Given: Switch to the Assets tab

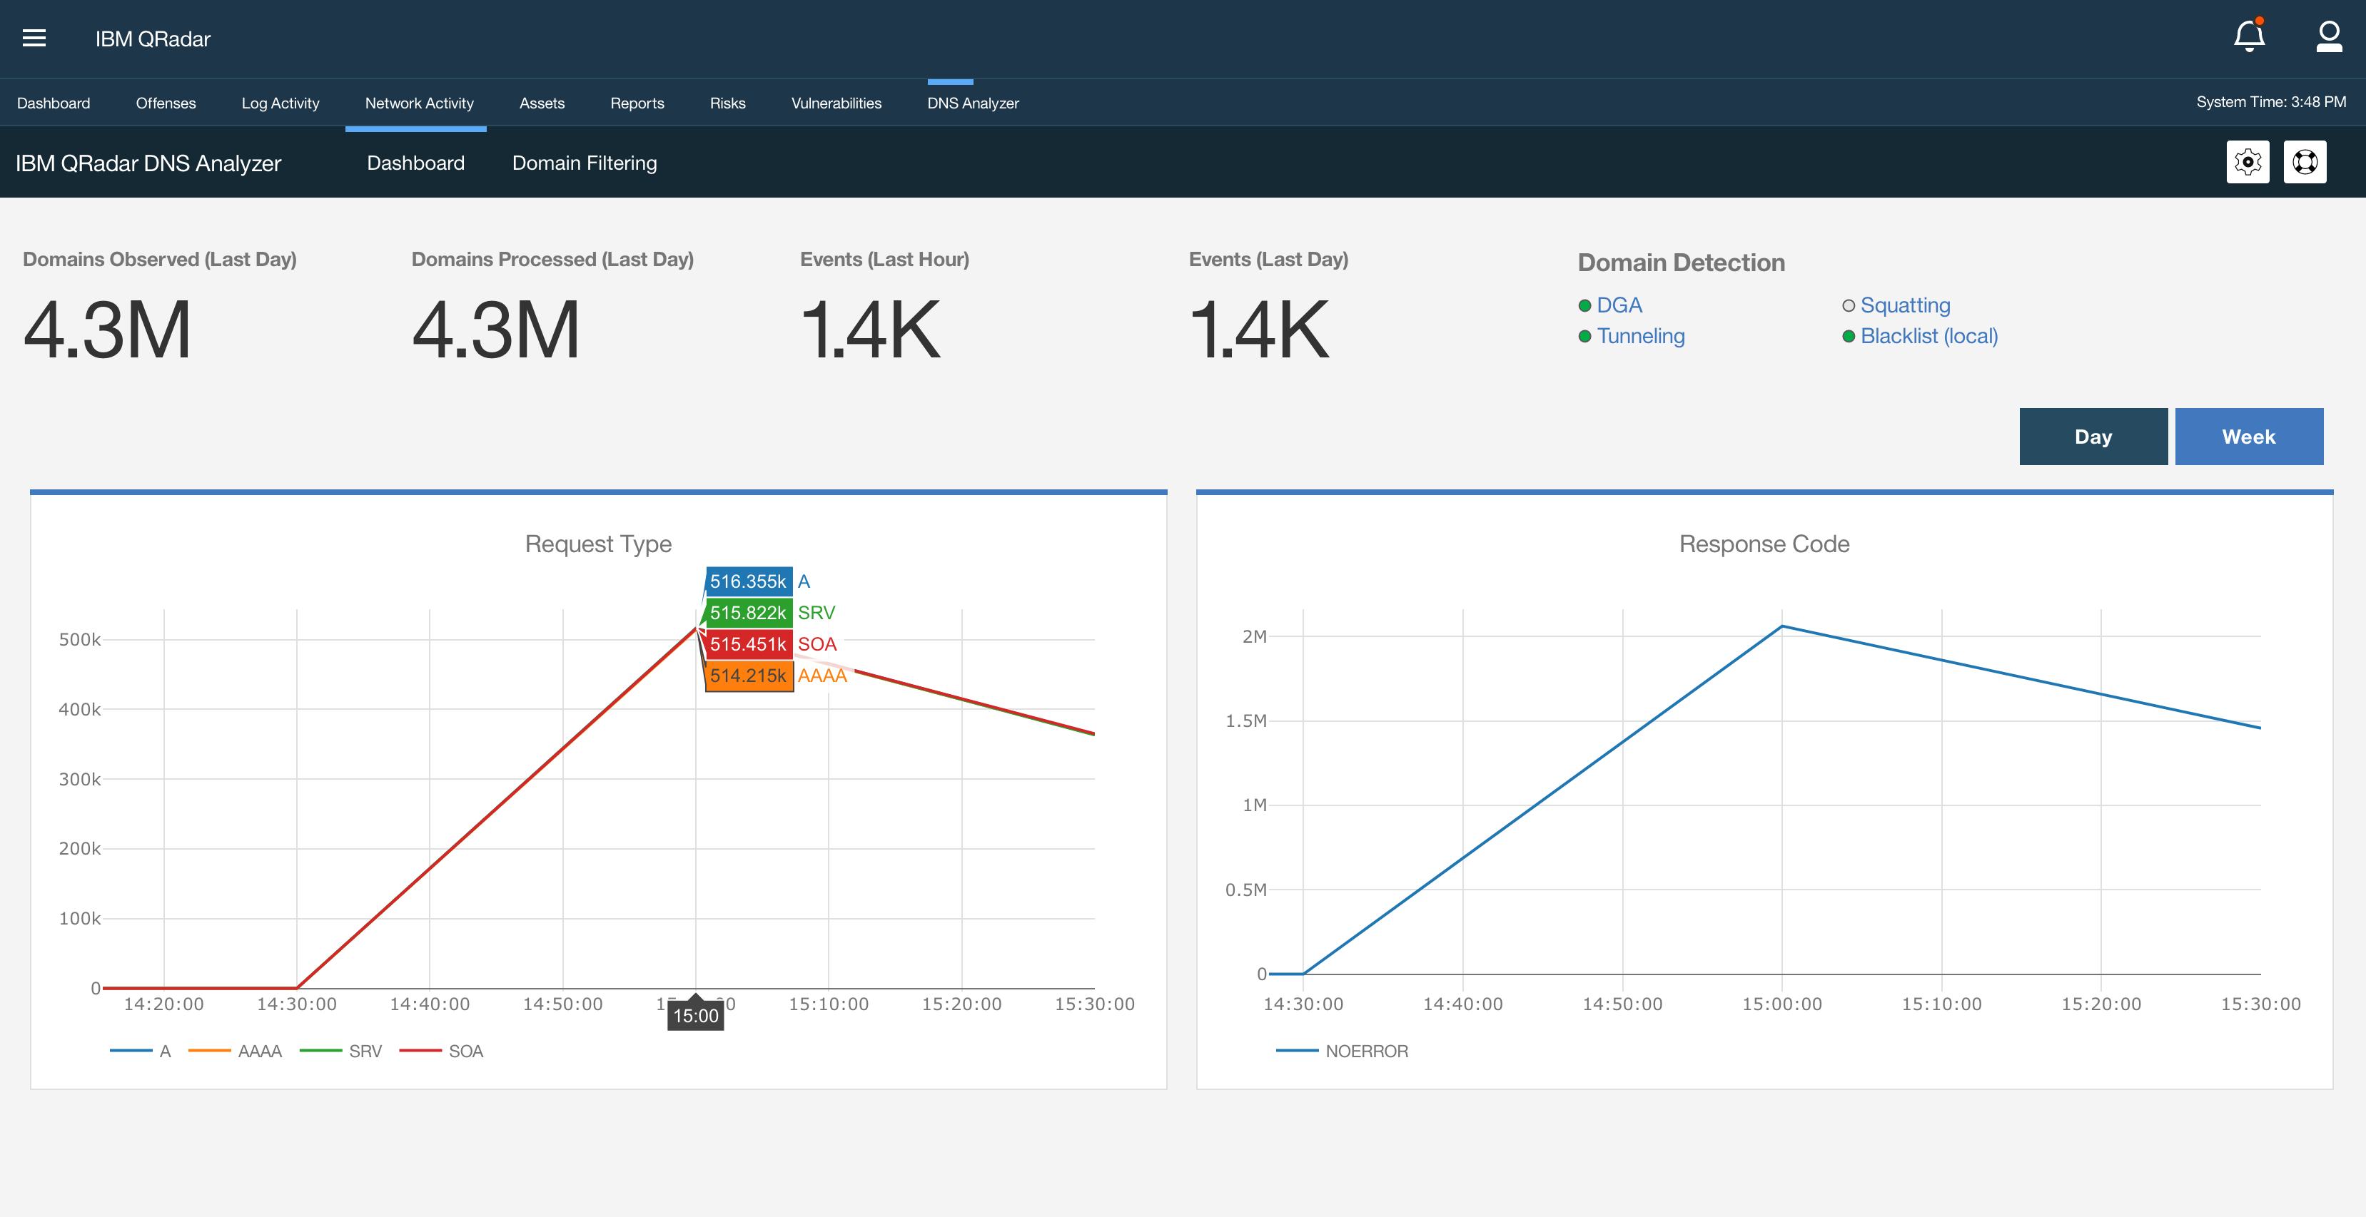Looking at the screenshot, I should [x=542, y=103].
